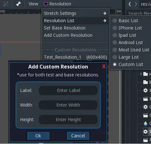This screenshot has width=151, height=144.
Task: Click the monitor icon beside Resolution
Action: click(46, 4)
